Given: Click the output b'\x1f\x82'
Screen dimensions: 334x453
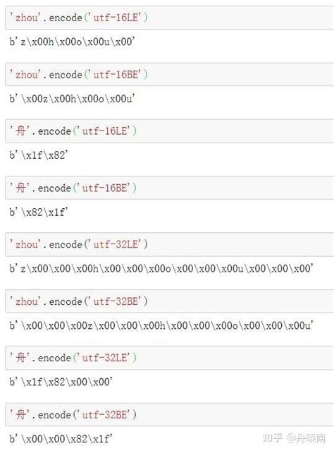Looking at the screenshot, I should click(38, 155).
